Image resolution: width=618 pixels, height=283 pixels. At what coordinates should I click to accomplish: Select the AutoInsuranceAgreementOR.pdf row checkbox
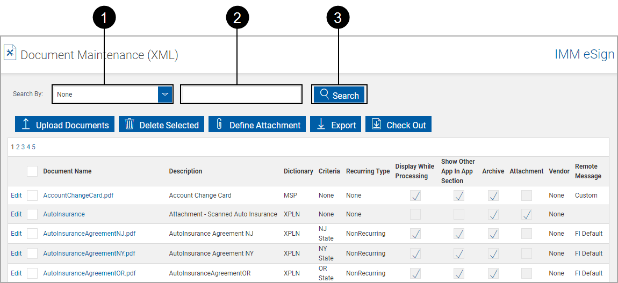pyautogui.click(x=32, y=273)
